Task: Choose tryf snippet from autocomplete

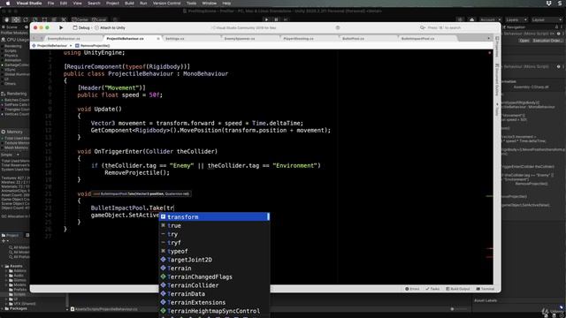Action: tap(214, 243)
